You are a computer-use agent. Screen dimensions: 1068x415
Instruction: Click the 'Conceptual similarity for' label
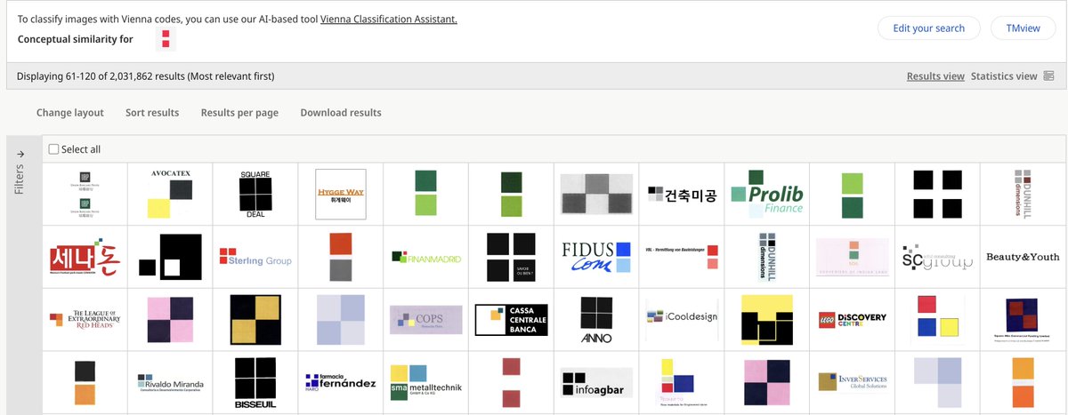76,39
